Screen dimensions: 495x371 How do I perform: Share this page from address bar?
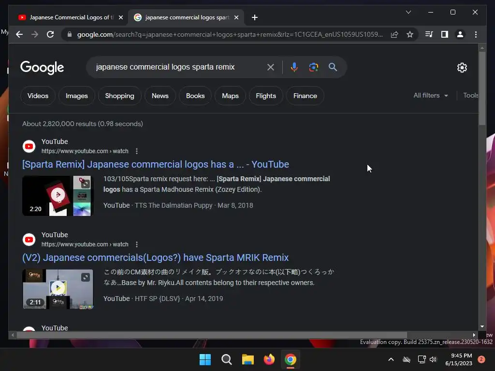[394, 34]
